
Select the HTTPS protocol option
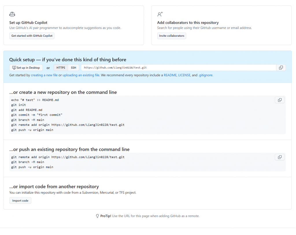[61, 68]
